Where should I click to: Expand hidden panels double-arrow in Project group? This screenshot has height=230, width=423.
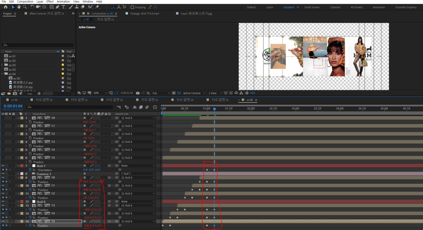click(x=73, y=14)
